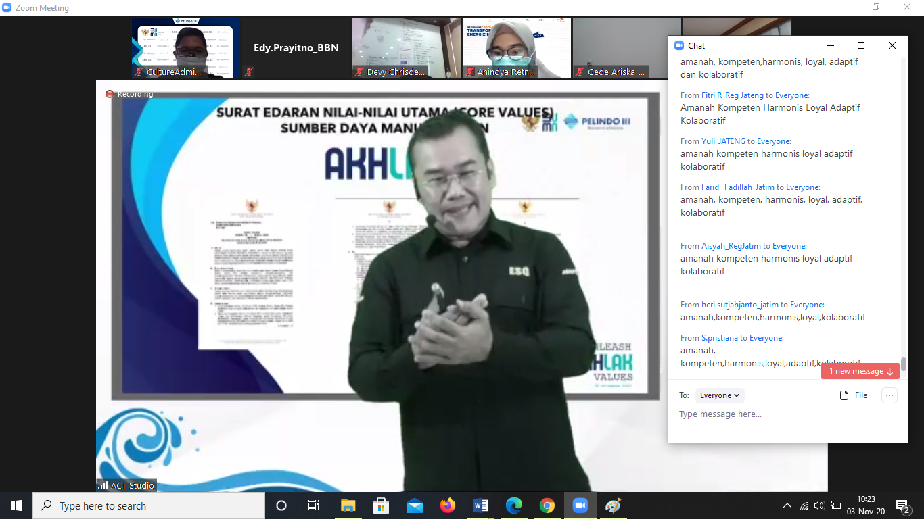Open the File attachment option in chat

coord(854,395)
